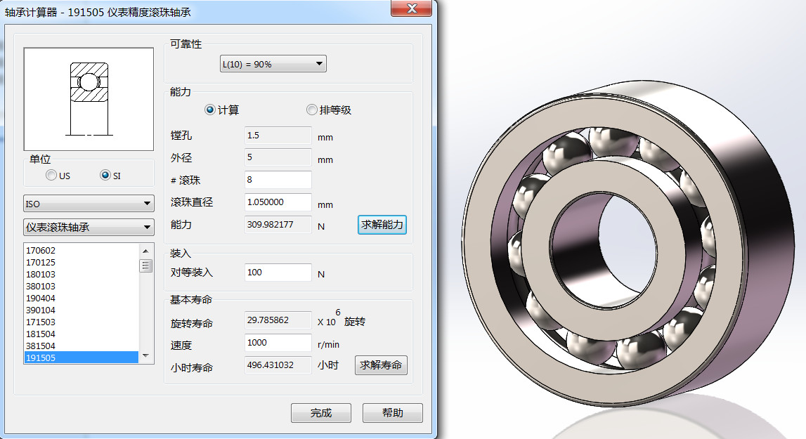806x439 pixels.
Task: Click the bearing list scrollbar thumb
Action: coord(146,266)
